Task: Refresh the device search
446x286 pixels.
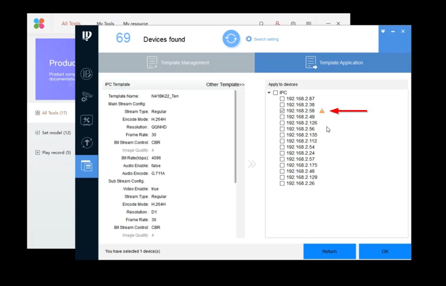Action: click(231, 39)
